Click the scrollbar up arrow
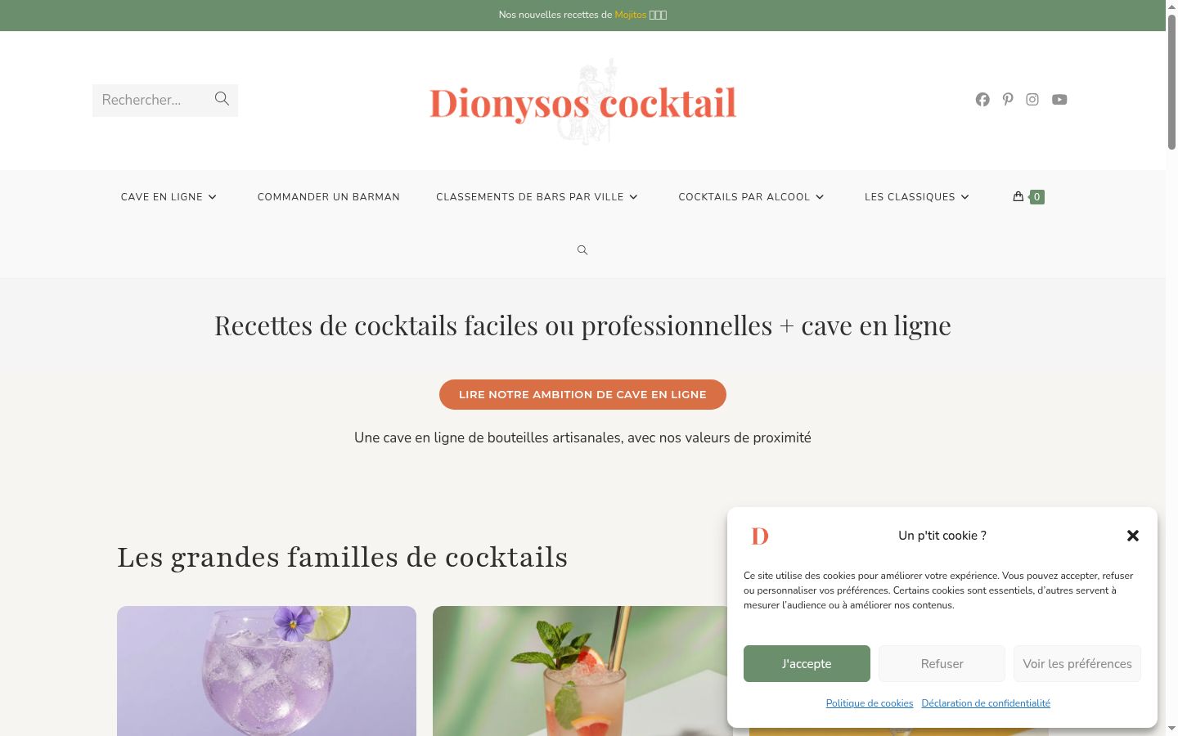The image size is (1178, 736). [x=1171, y=7]
